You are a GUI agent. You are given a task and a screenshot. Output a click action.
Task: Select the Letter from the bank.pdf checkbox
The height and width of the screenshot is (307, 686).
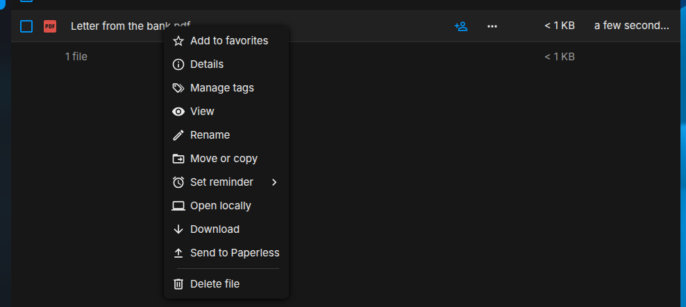pyautogui.click(x=26, y=26)
